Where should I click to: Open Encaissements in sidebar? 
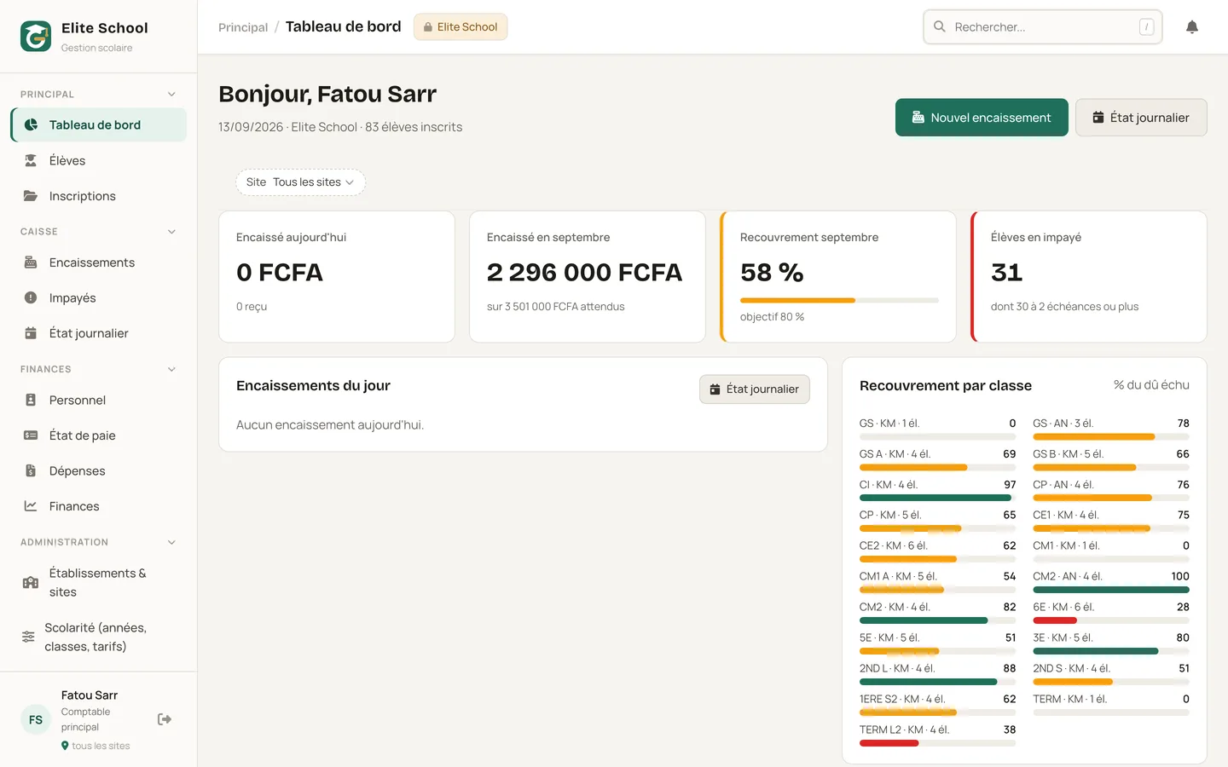pyautogui.click(x=99, y=262)
